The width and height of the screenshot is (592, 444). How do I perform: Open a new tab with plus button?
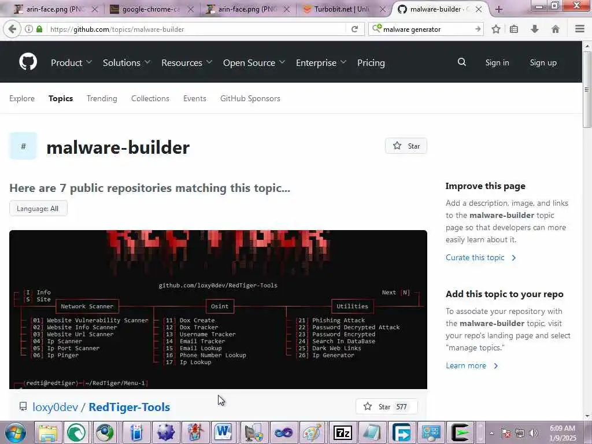pos(499,9)
